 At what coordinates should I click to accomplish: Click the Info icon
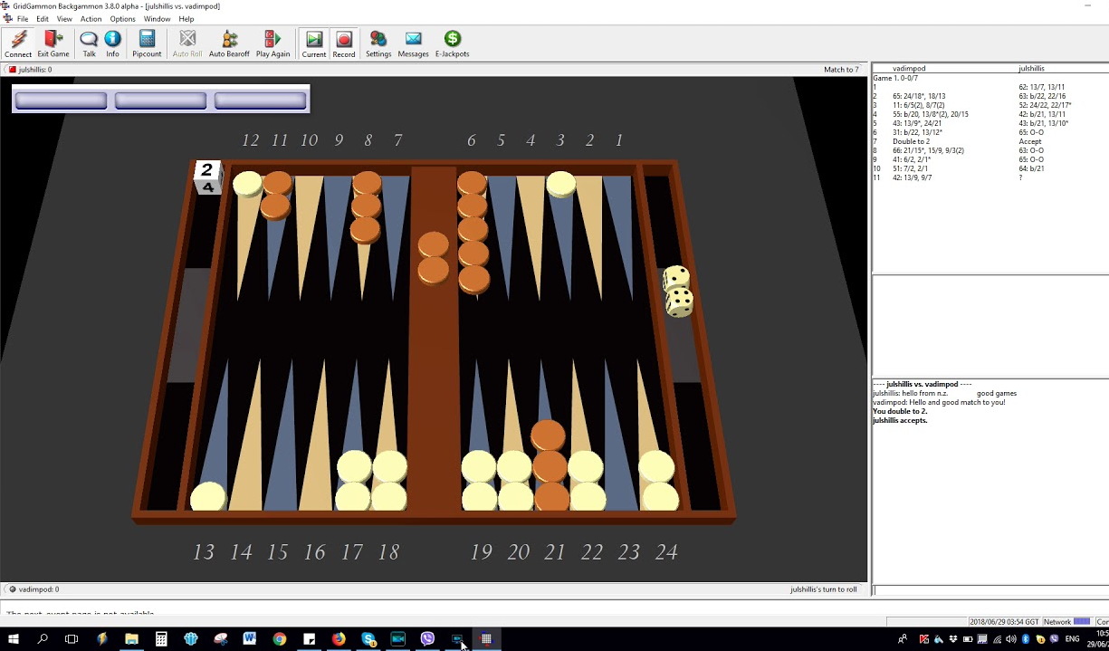(112, 42)
